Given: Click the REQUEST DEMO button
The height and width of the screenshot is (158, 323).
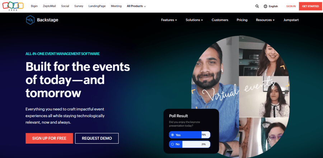Looking at the screenshot, I should (97, 138).
